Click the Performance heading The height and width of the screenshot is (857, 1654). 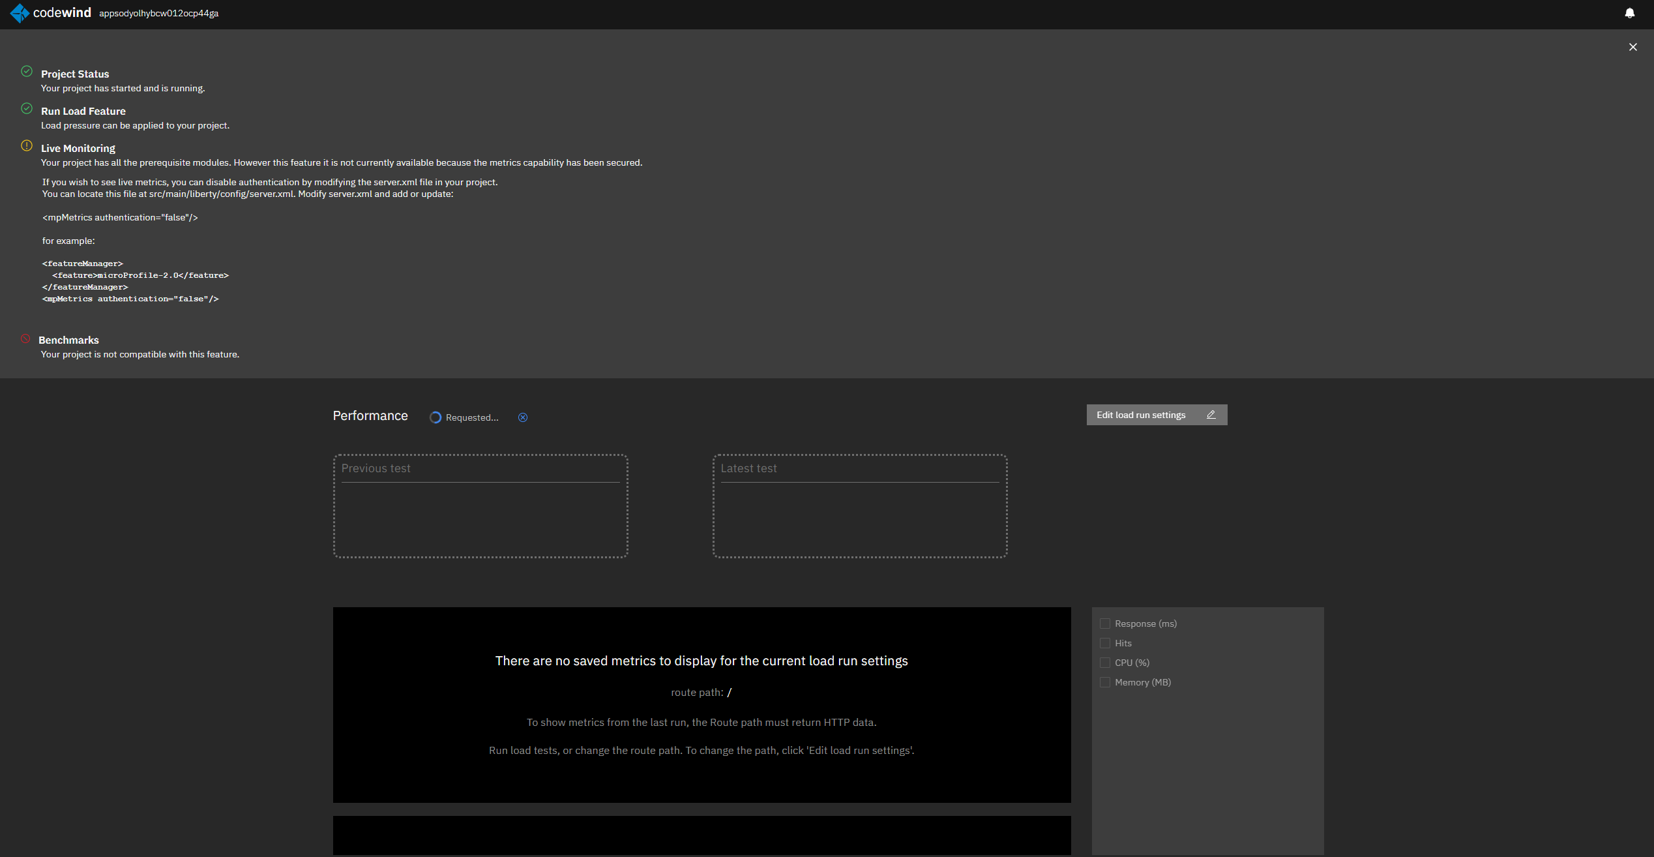pos(370,416)
